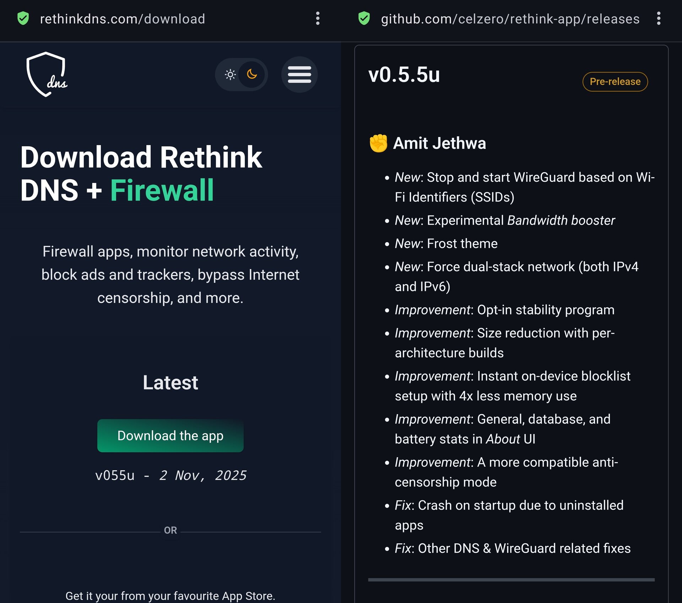Click the OR divider label
This screenshot has width=682, height=603.
tap(170, 530)
